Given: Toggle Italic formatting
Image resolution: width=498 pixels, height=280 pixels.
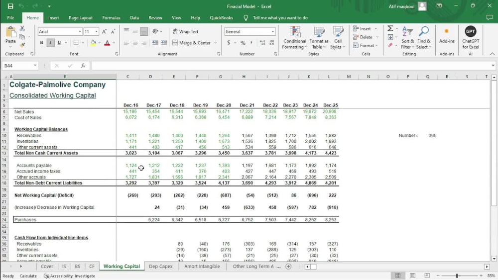Looking at the screenshot, I should click(x=50, y=43).
